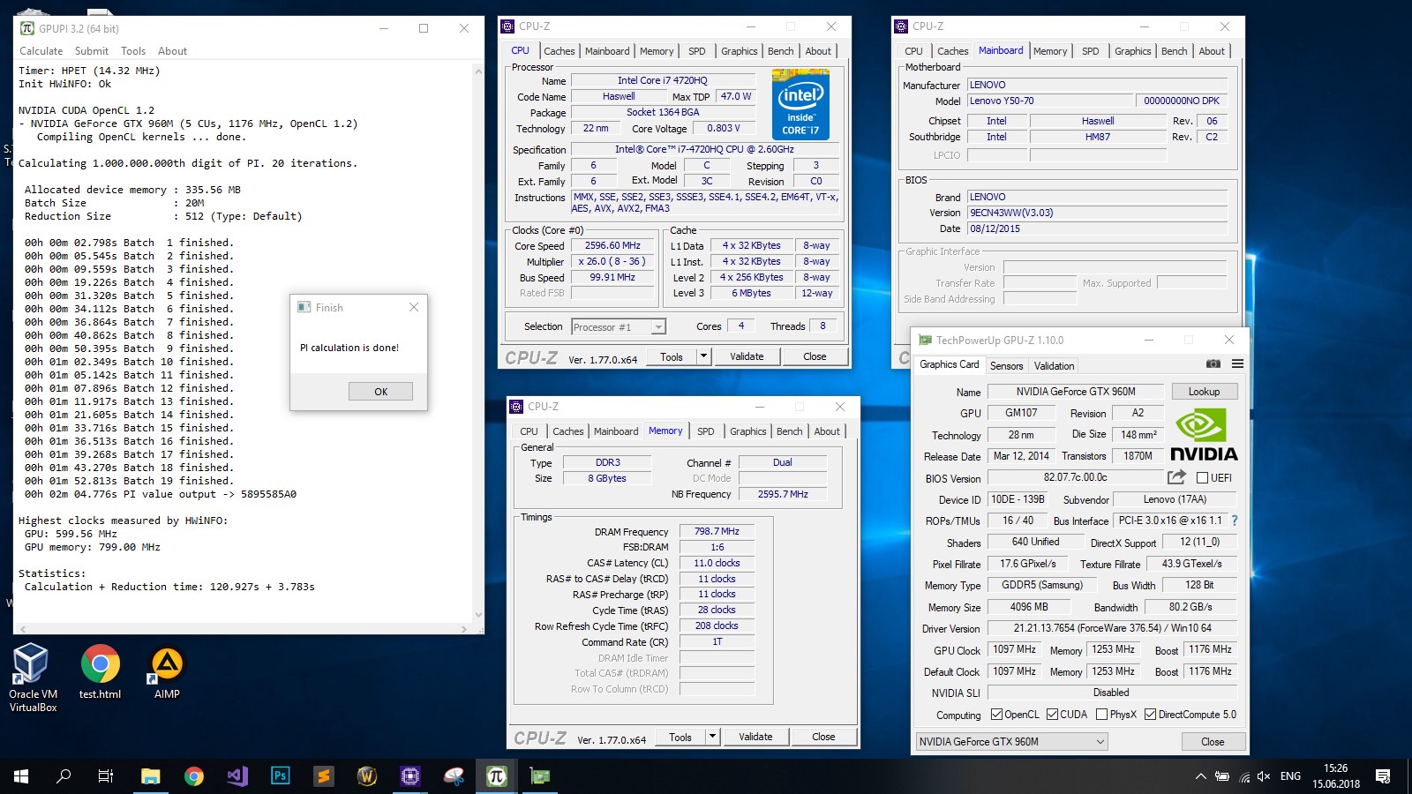Image resolution: width=1412 pixels, height=794 pixels.
Task: Click GPUPI vertical scrollbar down arrow
Action: coord(478,615)
